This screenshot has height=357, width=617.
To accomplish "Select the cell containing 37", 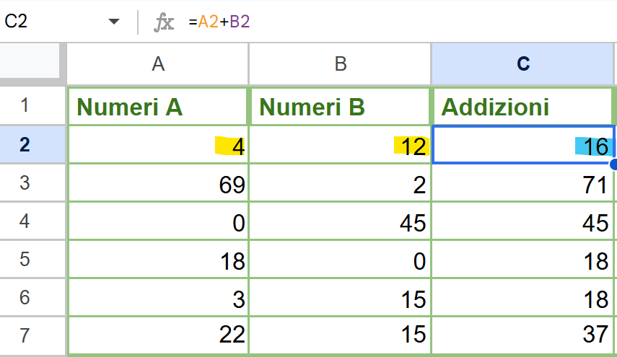I will point(523,335).
